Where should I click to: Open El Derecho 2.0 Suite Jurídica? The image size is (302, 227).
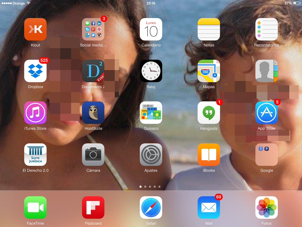(35, 155)
